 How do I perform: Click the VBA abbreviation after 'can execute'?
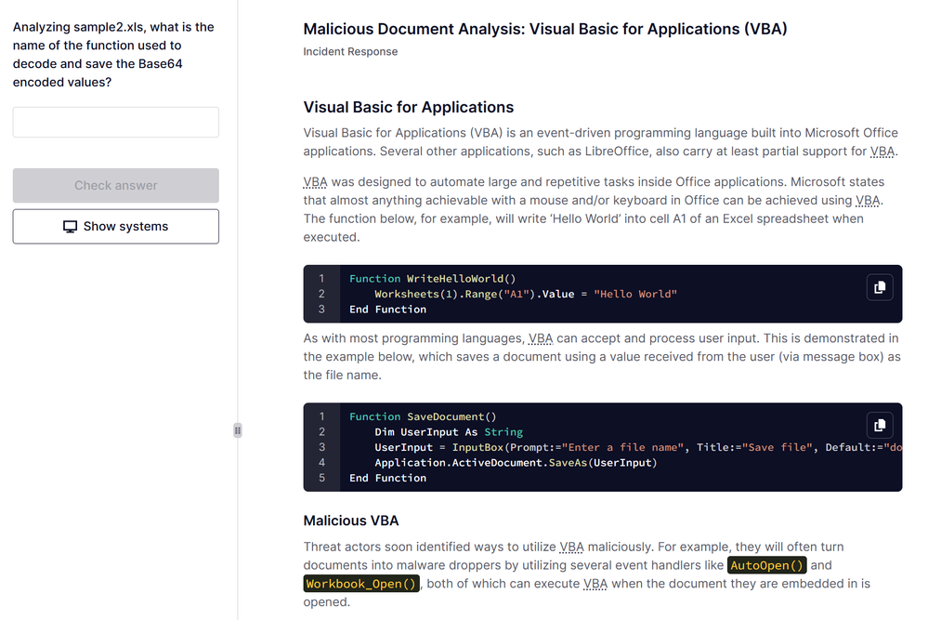tap(595, 584)
